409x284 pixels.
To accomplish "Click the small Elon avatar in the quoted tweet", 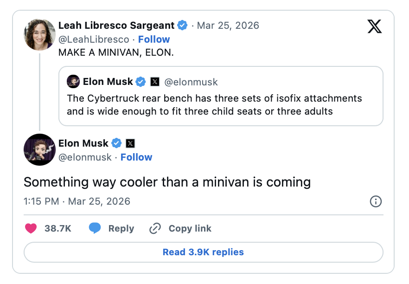I will pyautogui.click(x=73, y=82).
